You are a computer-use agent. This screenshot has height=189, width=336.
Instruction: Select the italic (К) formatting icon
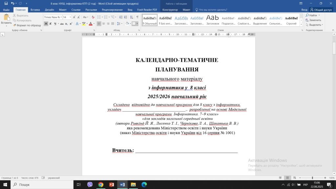point(51,24)
